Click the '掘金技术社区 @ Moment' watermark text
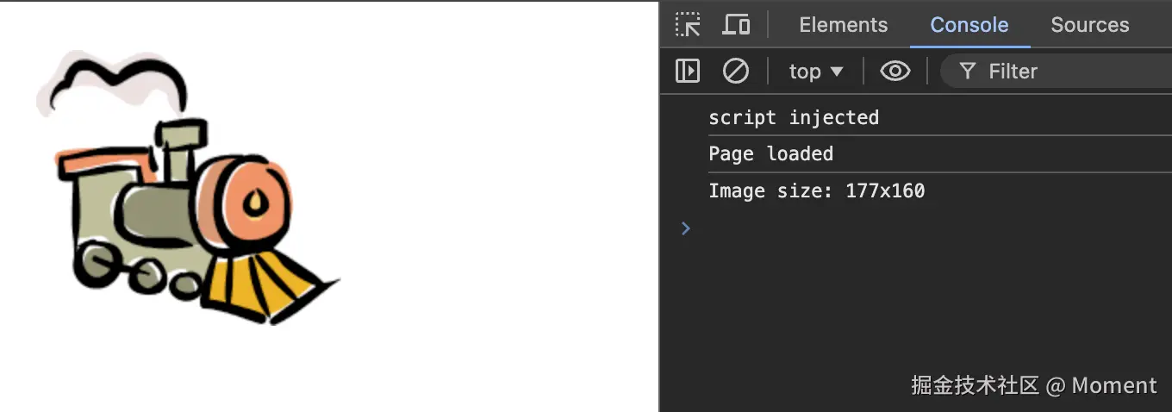This screenshot has height=412, width=1172. click(1033, 385)
